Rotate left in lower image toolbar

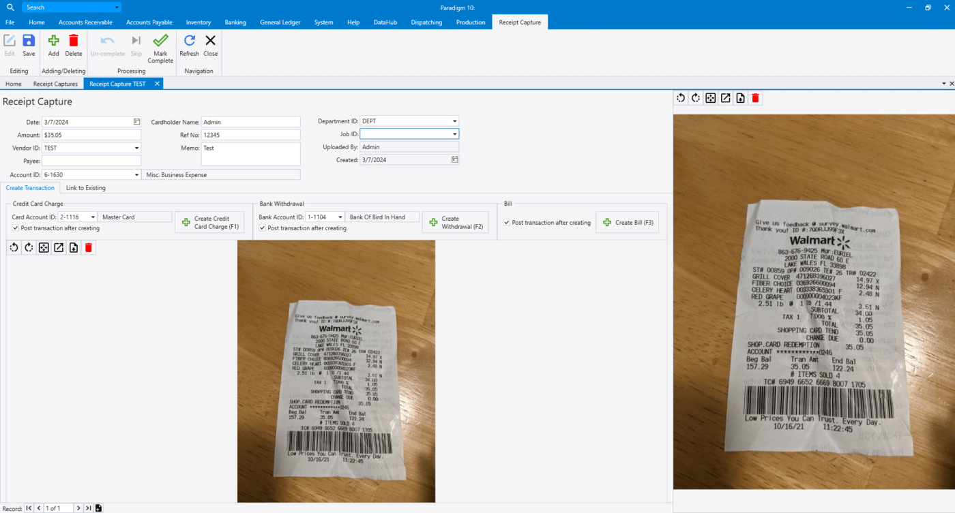(14, 248)
